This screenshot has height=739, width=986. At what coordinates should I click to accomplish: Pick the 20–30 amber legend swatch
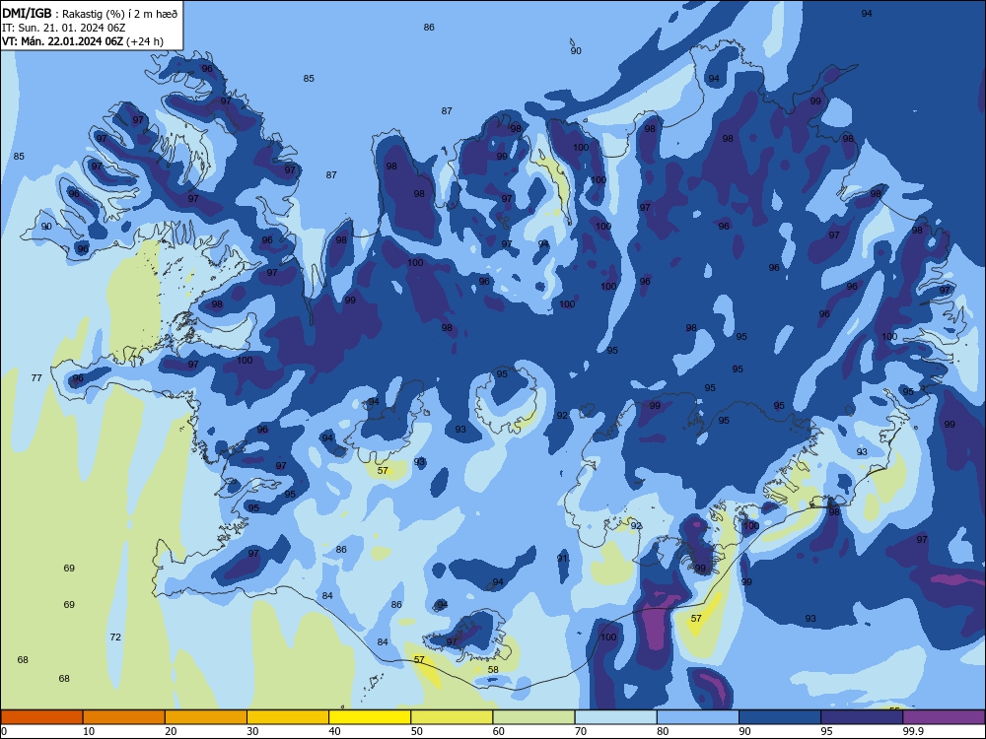click(x=206, y=717)
